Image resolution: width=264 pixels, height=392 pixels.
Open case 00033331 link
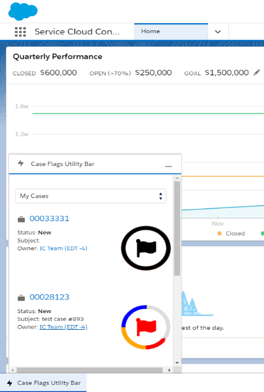[x=49, y=219]
